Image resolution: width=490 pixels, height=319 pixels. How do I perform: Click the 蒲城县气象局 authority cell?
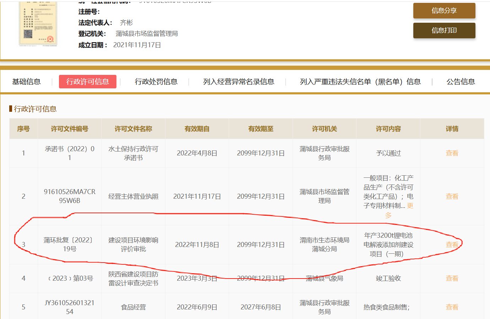tap(325, 278)
